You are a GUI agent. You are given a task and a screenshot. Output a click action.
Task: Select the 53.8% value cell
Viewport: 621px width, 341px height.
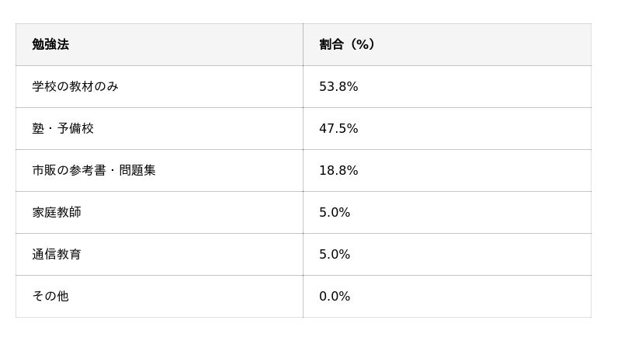tap(338, 87)
